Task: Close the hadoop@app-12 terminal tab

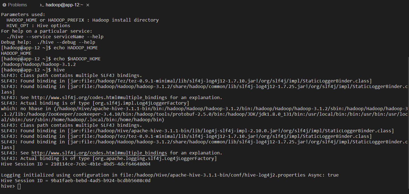Action: click(x=88, y=5)
